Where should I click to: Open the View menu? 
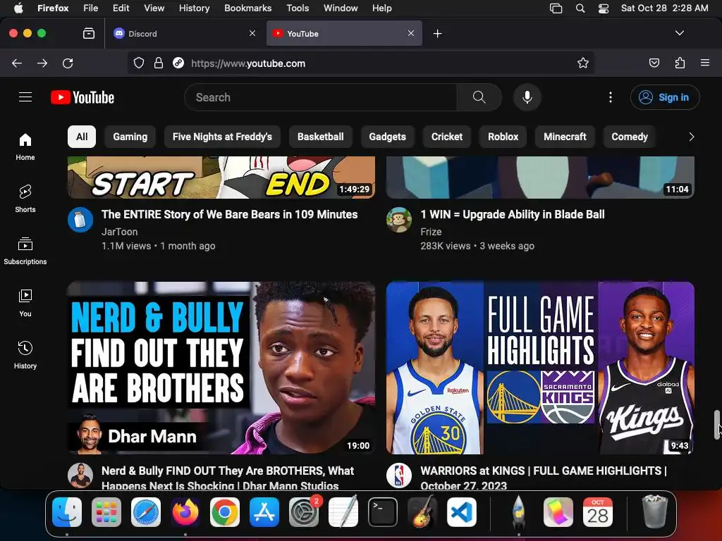[154, 8]
